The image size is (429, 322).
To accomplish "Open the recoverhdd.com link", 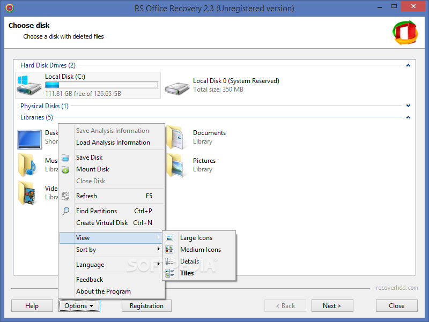I will (397, 288).
